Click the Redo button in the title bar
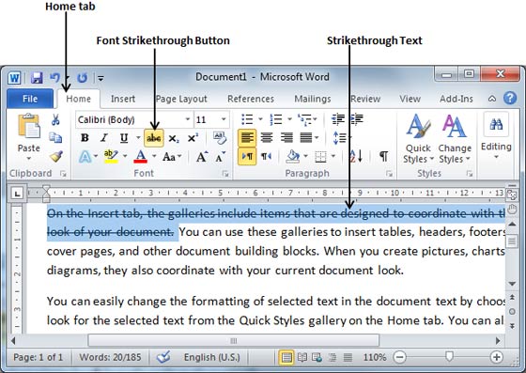Image resolution: width=526 pixels, height=373 pixels. [x=83, y=78]
